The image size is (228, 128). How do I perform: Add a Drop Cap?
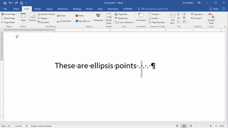179,22
